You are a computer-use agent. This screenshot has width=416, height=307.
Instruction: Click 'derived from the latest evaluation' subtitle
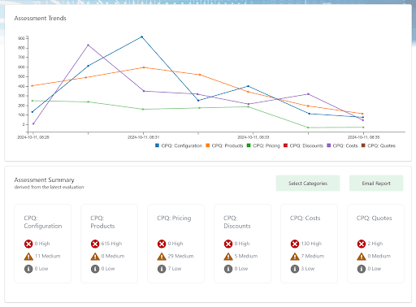[x=49, y=187]
